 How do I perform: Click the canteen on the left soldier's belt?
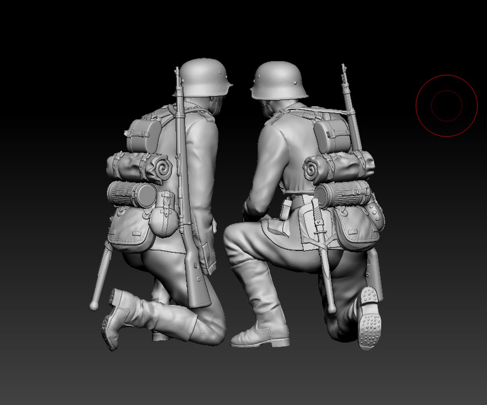click(163, 214)
